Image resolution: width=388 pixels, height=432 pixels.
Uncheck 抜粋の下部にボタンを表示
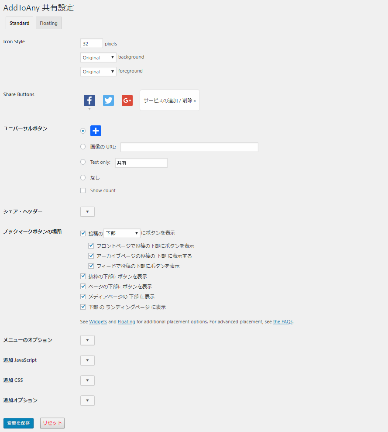(83, 276)
